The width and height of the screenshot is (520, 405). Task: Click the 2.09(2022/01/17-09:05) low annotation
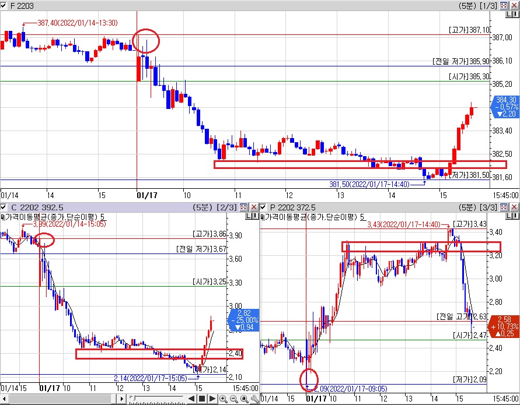point(351,389)
